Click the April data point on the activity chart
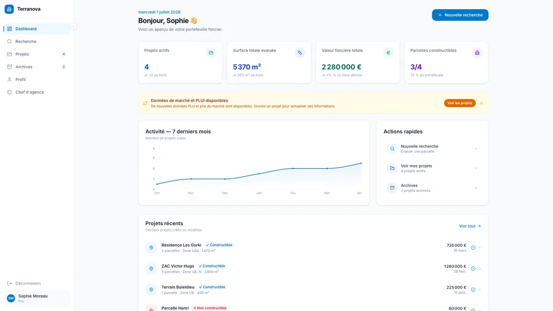Image resolution: width=553 pixels, height=311 pixels. point(361,163)
